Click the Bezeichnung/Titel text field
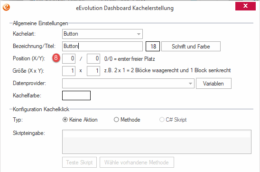 tap(102, 46)
